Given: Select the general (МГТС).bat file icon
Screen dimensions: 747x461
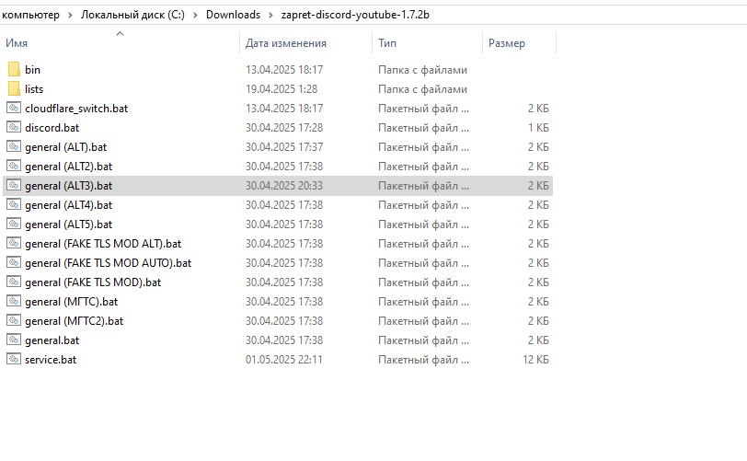Looking at the screenshot, I should pyautogui.click(x=13, y=301).
